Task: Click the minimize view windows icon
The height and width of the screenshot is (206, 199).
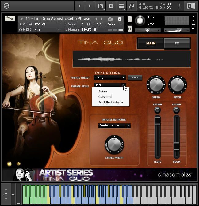Action: click(132, 6)
